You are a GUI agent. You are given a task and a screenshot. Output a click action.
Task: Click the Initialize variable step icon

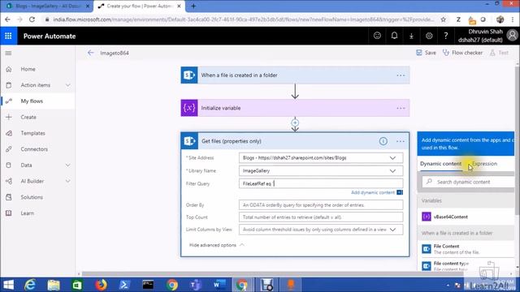[189, 108]
